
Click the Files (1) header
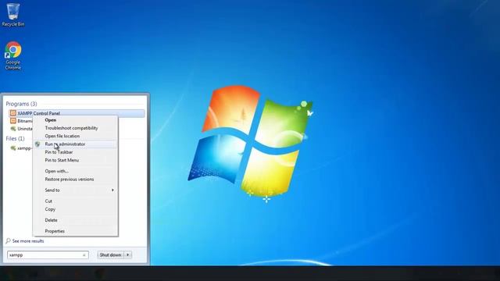tap(15, 139)
